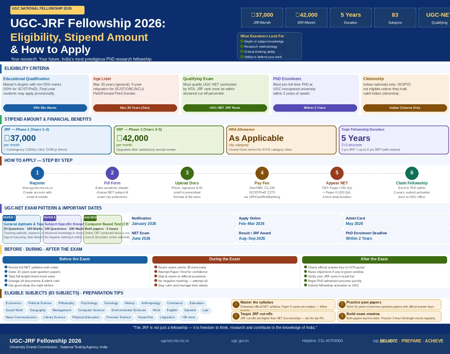
Task: Select the Sanskrit subject tag
Action: click(x=190, y=310)
